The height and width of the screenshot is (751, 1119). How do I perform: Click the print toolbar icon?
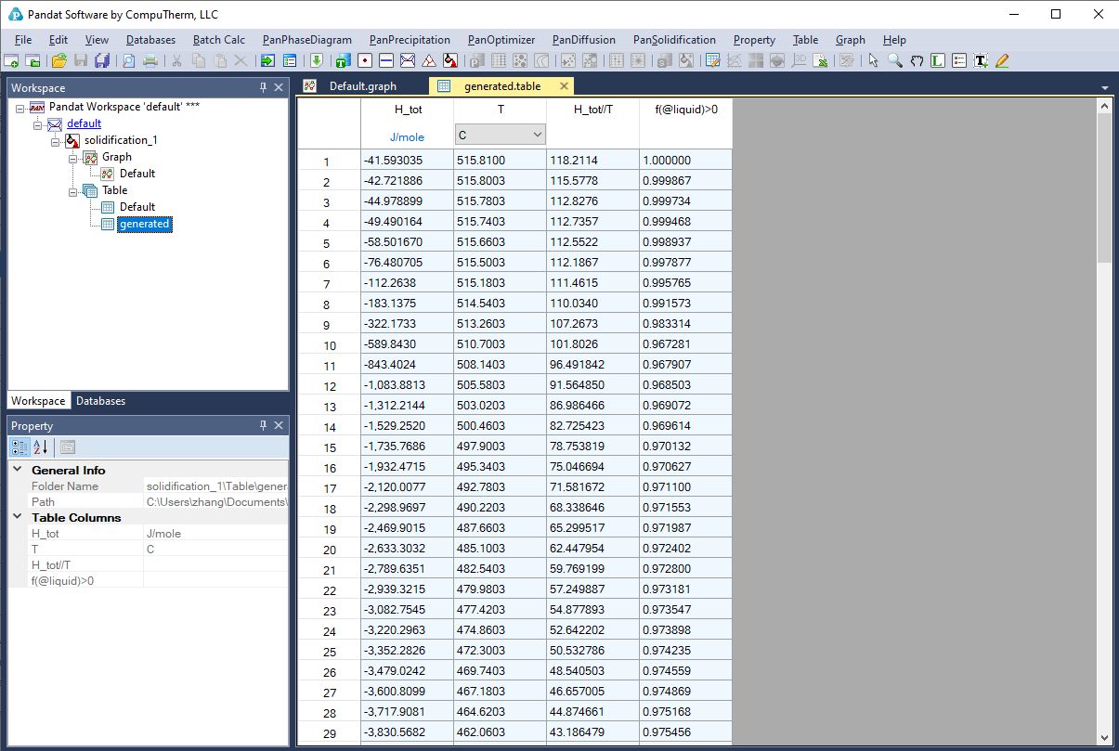click(150, 61)
